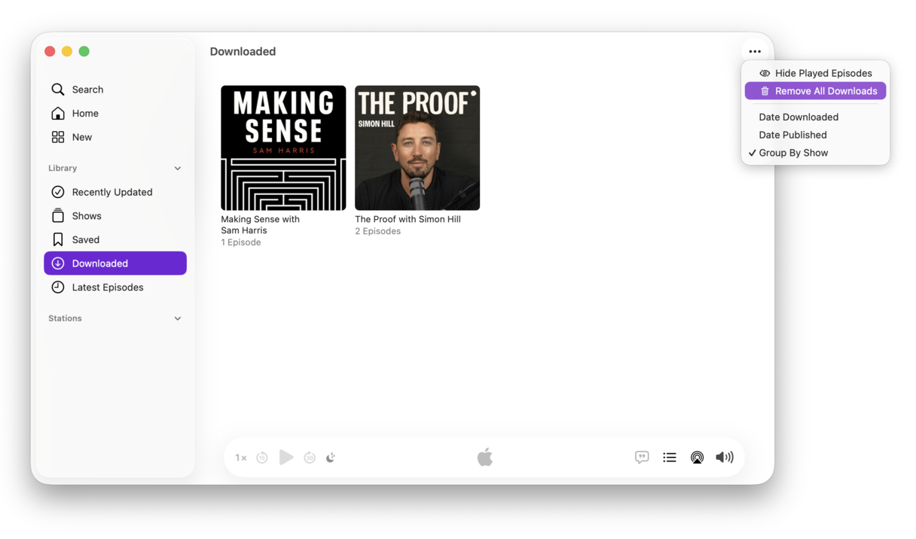Image resolution: width=916 pixels, height=539 pixels.
Task: Open AirPlay output selector
Action: [x=697, y=457]
